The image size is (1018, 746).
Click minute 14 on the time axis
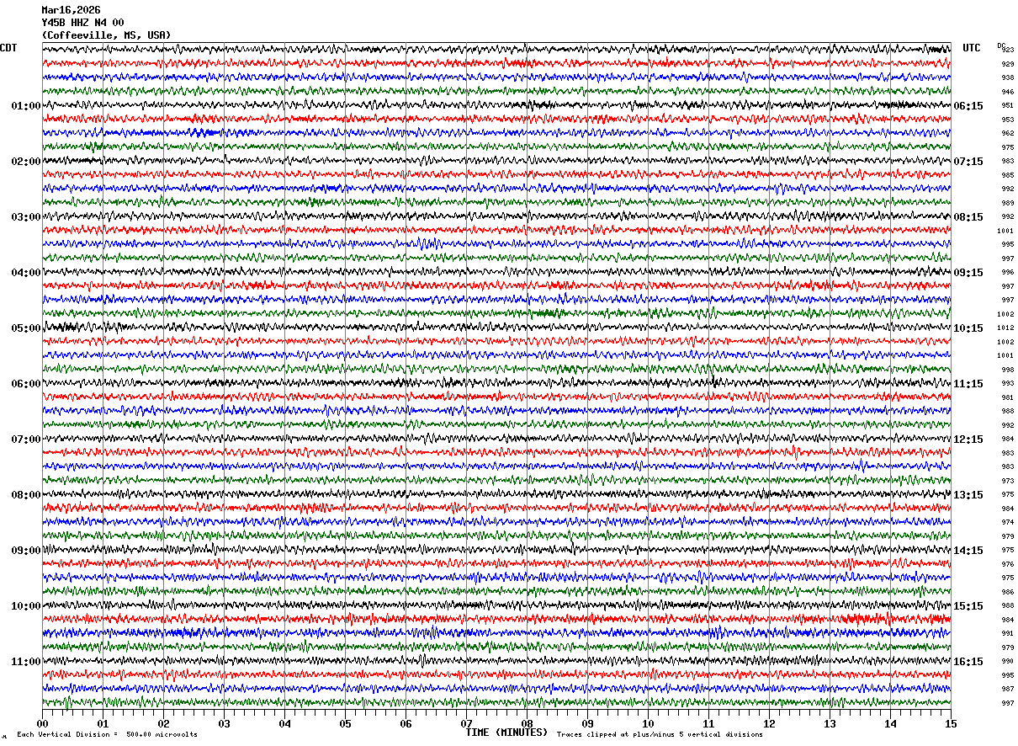890,723
